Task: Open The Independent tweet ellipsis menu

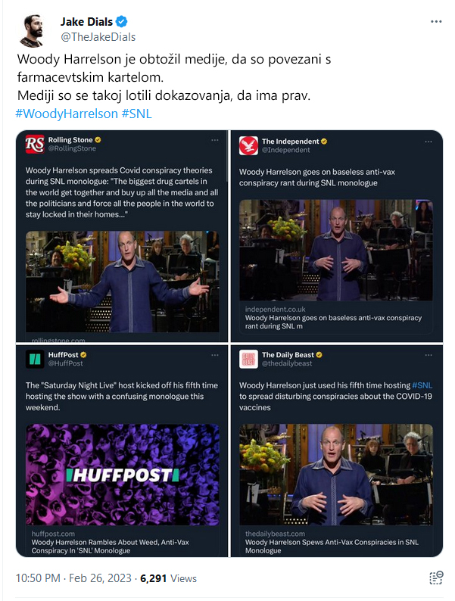Action: click(429, 142)
